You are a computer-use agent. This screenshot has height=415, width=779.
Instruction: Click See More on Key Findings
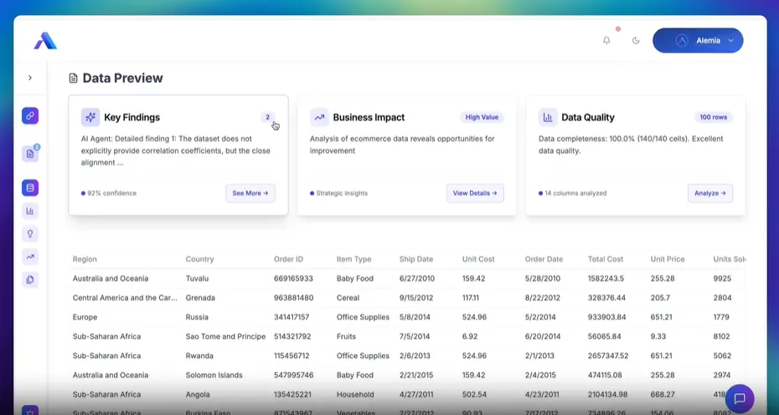tap(250, 193)
